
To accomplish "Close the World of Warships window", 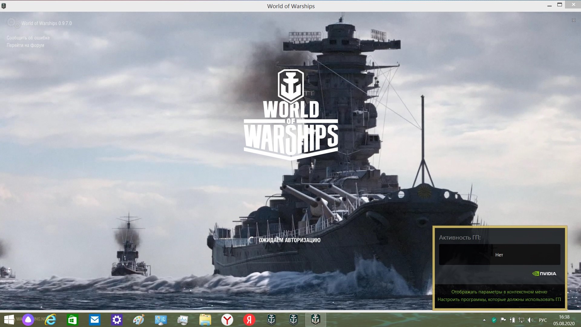I will click(573, 5).
